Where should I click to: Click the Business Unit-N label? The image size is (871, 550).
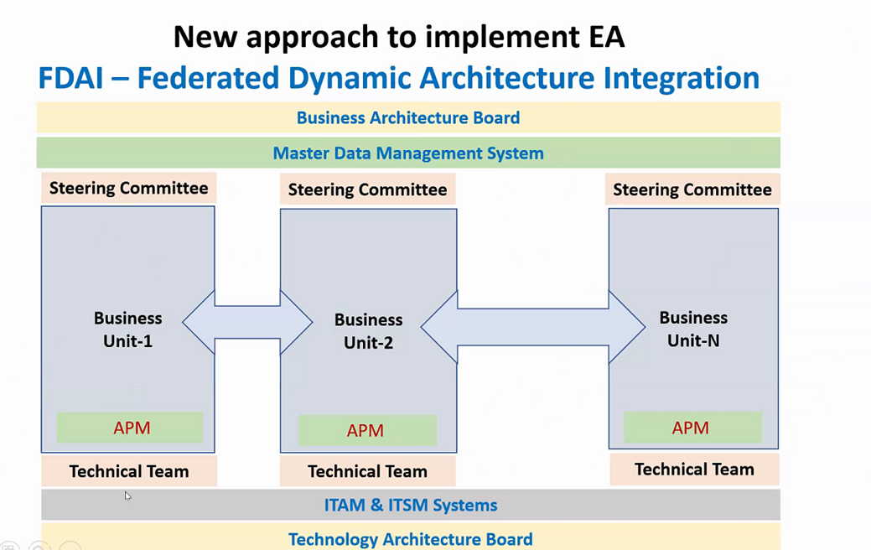[x=693, y=329]
